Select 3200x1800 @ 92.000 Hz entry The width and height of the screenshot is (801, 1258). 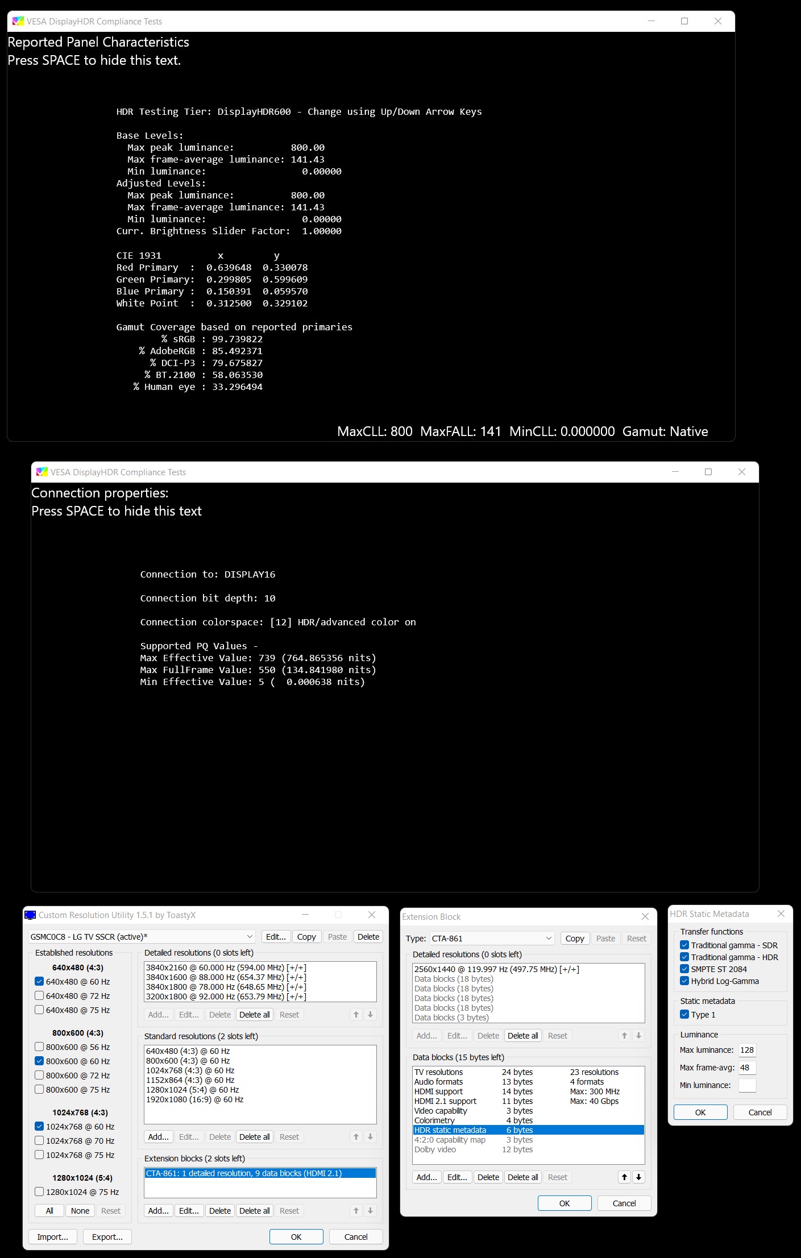pos(260,996)
